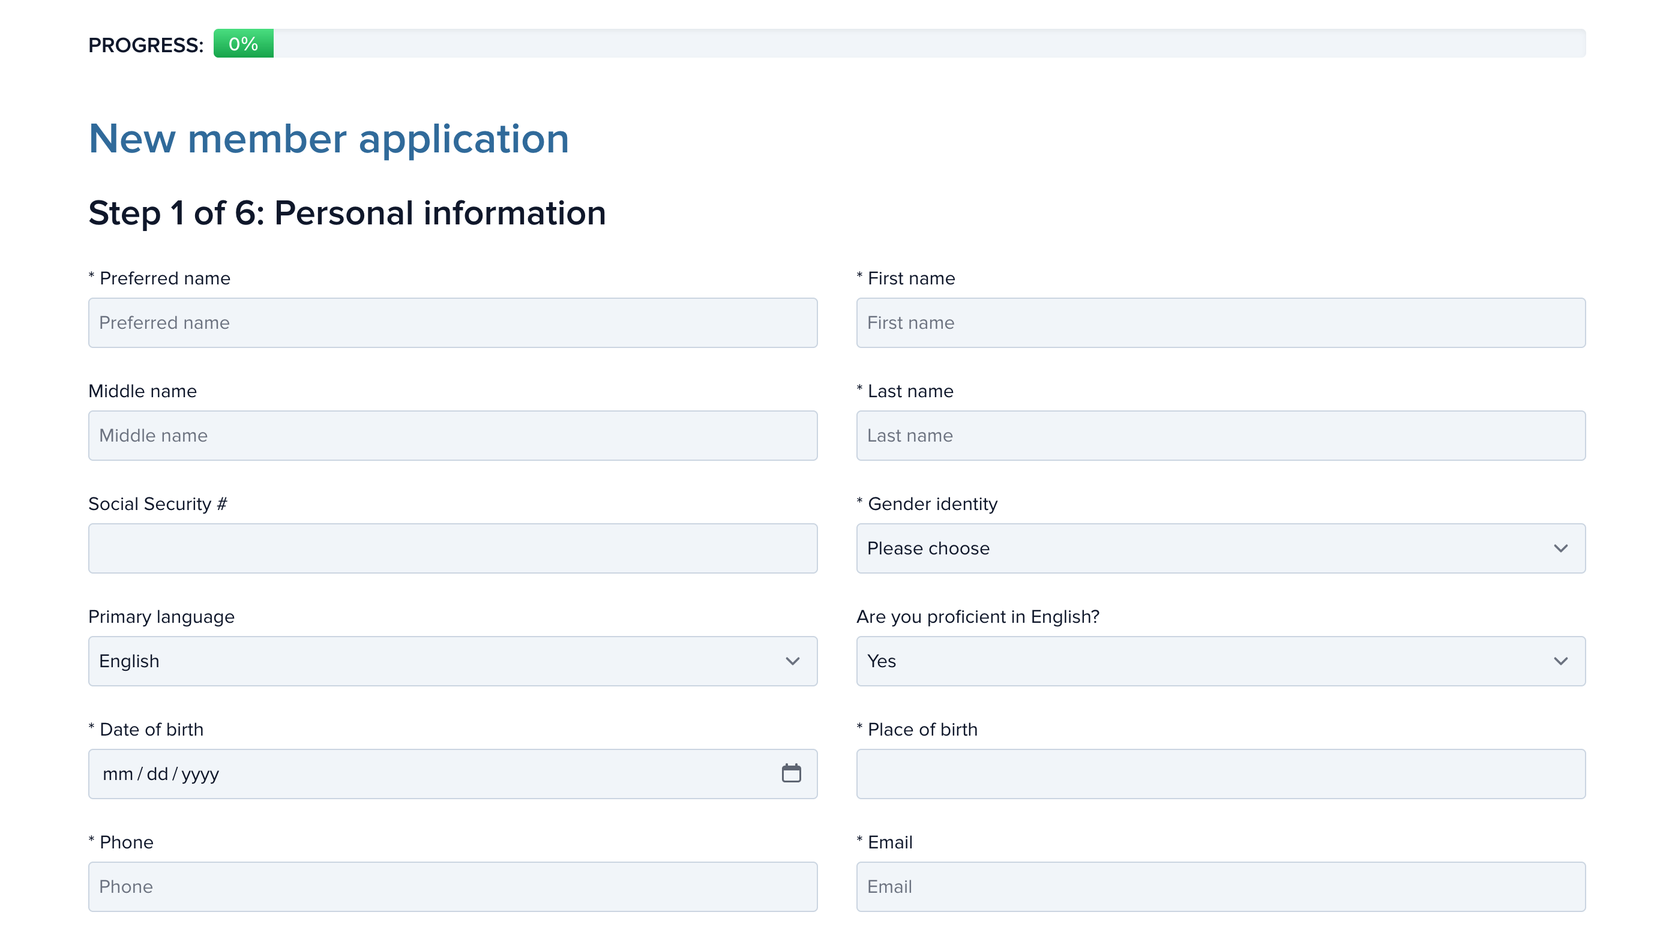1675x942 pixels.
Task: Click the Middle name label
Action: point(142,391)
